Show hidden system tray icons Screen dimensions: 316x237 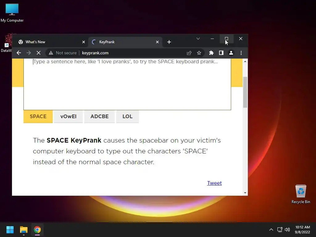271,230
